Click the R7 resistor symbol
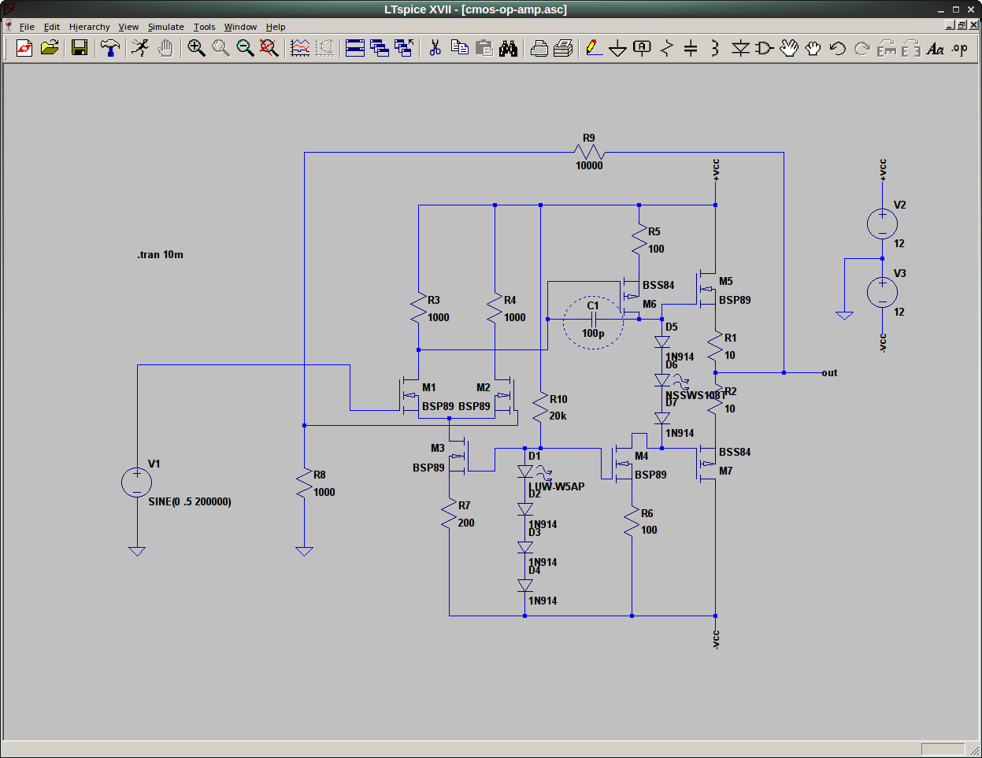The width and height of the screenshot is (982, 758). (x=449, y=514)
